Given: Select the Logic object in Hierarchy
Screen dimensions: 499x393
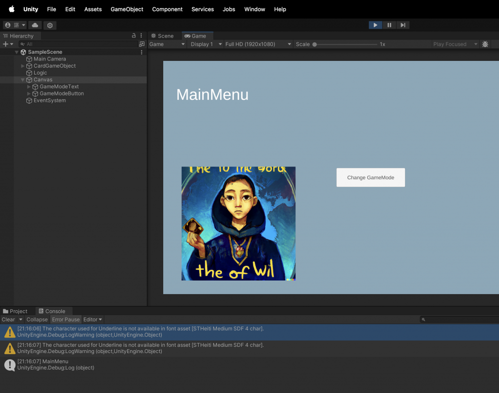Looking at the screenshot, I should [40, 73].
